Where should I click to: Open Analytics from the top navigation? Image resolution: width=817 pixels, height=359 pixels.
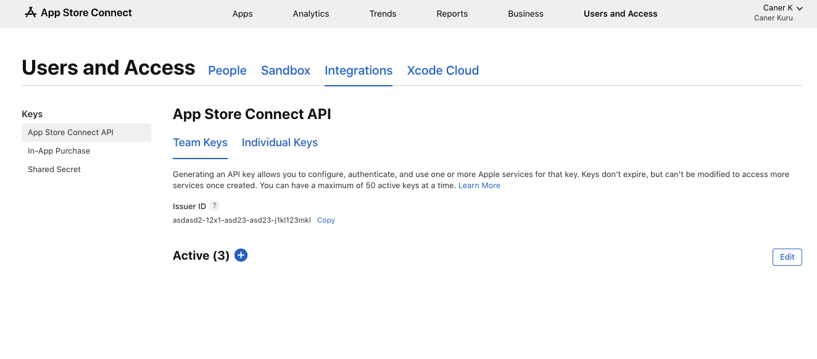311,14
